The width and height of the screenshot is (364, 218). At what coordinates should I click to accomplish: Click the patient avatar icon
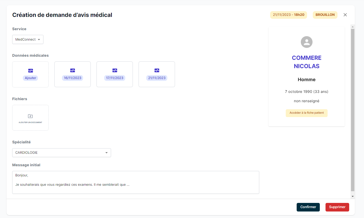307,42
